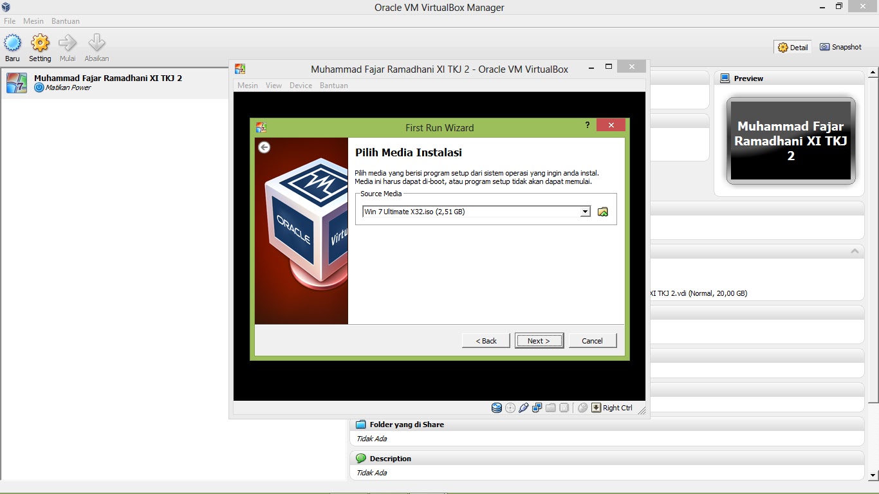Click the shared folders status bar icon
The height and width of the screenshot is (494, 879).
551,408
